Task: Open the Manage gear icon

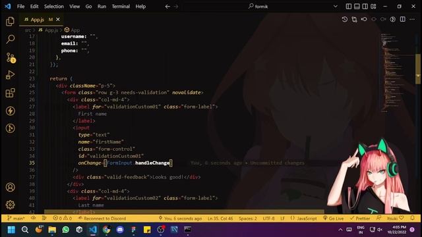Action: pyautogui.click(x=11, y=205)
